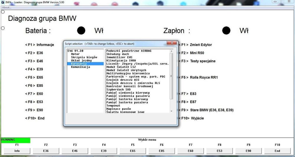Click < F1 > Informacje menu entry
295x157 pixels.
coord(40,45)
